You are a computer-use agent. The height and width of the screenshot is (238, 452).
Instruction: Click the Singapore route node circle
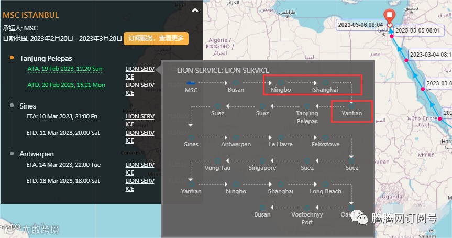pyautogui.click(x=262, y=161)
